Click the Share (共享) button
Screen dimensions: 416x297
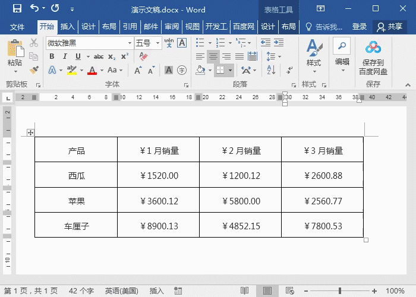tap(390, 27)
